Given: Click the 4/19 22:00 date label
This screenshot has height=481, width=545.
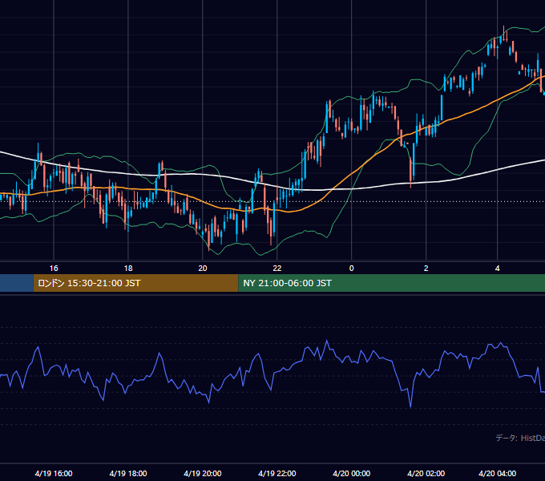Looking at the screenshot, I should (277, 473).
